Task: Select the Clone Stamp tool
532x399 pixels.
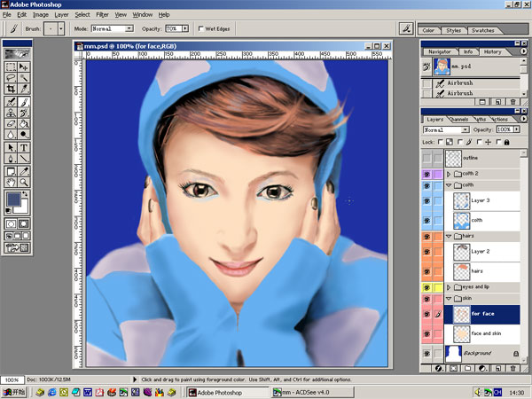Action: [x=11, y=113]
